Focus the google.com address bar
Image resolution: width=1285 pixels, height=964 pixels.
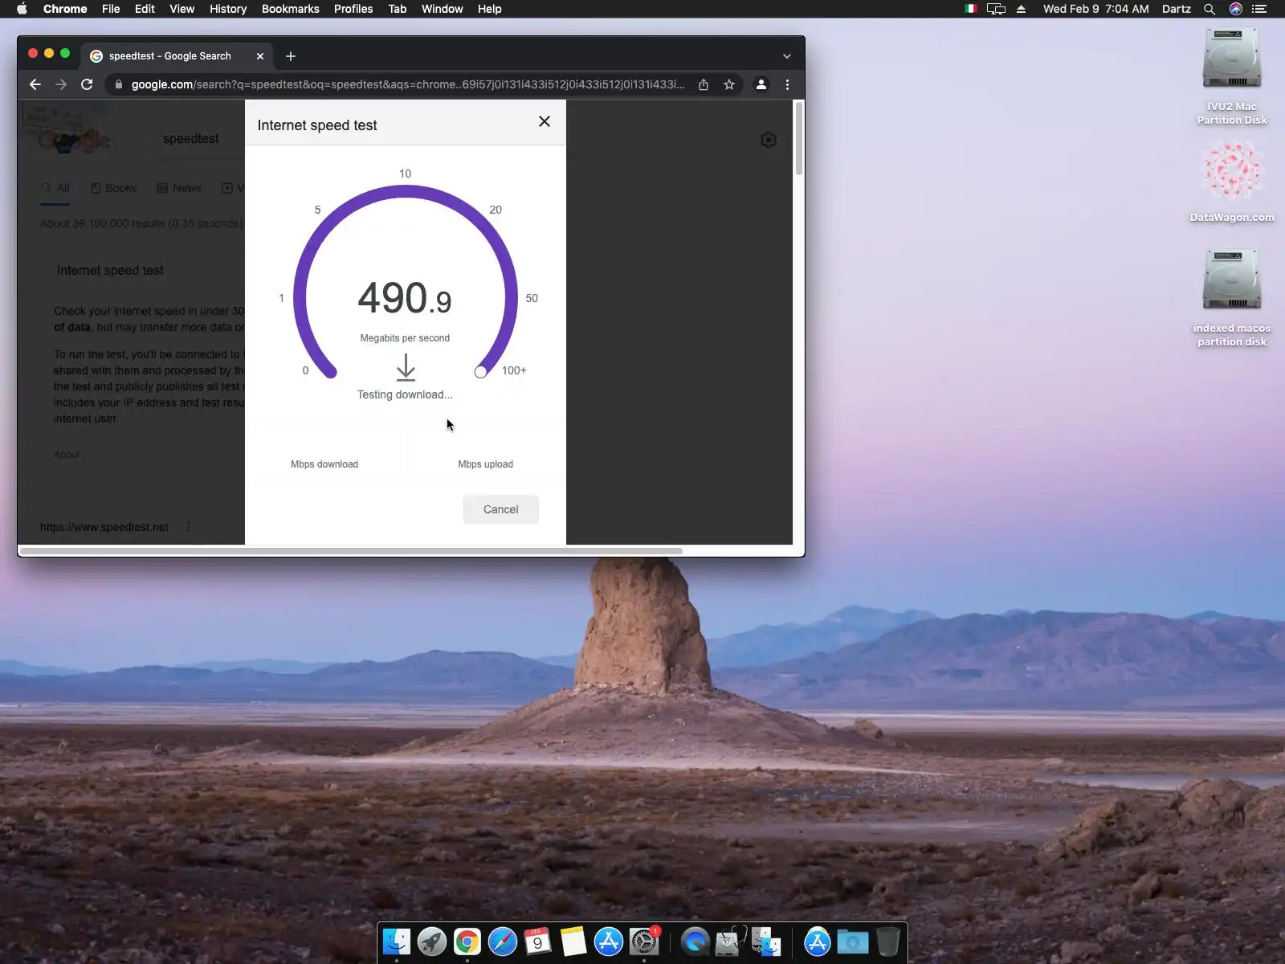(x=408, y=84)
